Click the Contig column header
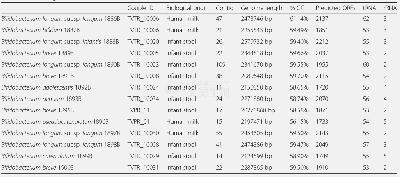400x177 pixels. [224, 8]
